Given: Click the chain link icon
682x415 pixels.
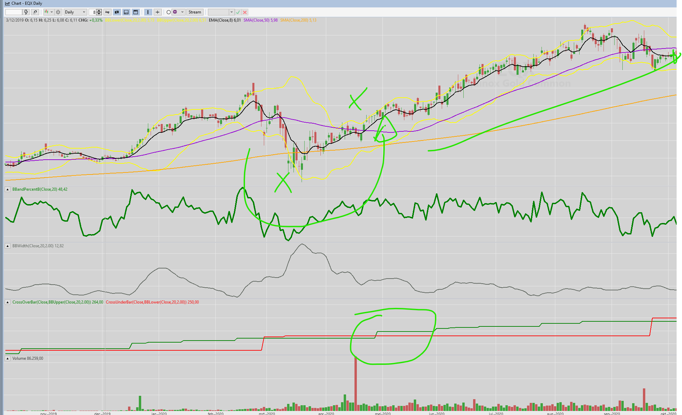Looking at the screenshot, I should [x=35, y=12].
